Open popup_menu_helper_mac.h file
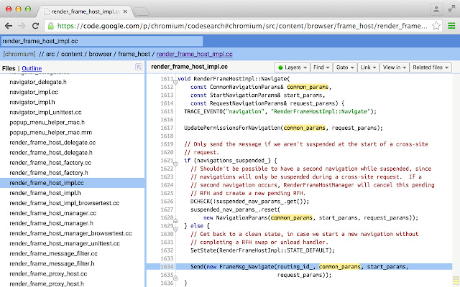This screenshot has width=460, height=287. [x=47, y=123]
